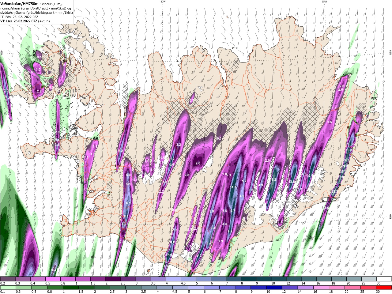Click the 3.2 precipitation value

point(179,145)
